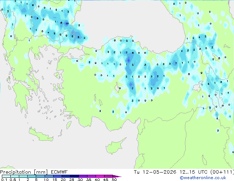Click the 20–25 mm dark blue swatch

coord(66,176)
